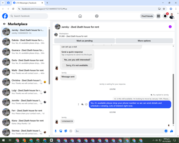Click reply arrow beside sent message
Viewport: 179px width, 143px height.
click(82, 104)
